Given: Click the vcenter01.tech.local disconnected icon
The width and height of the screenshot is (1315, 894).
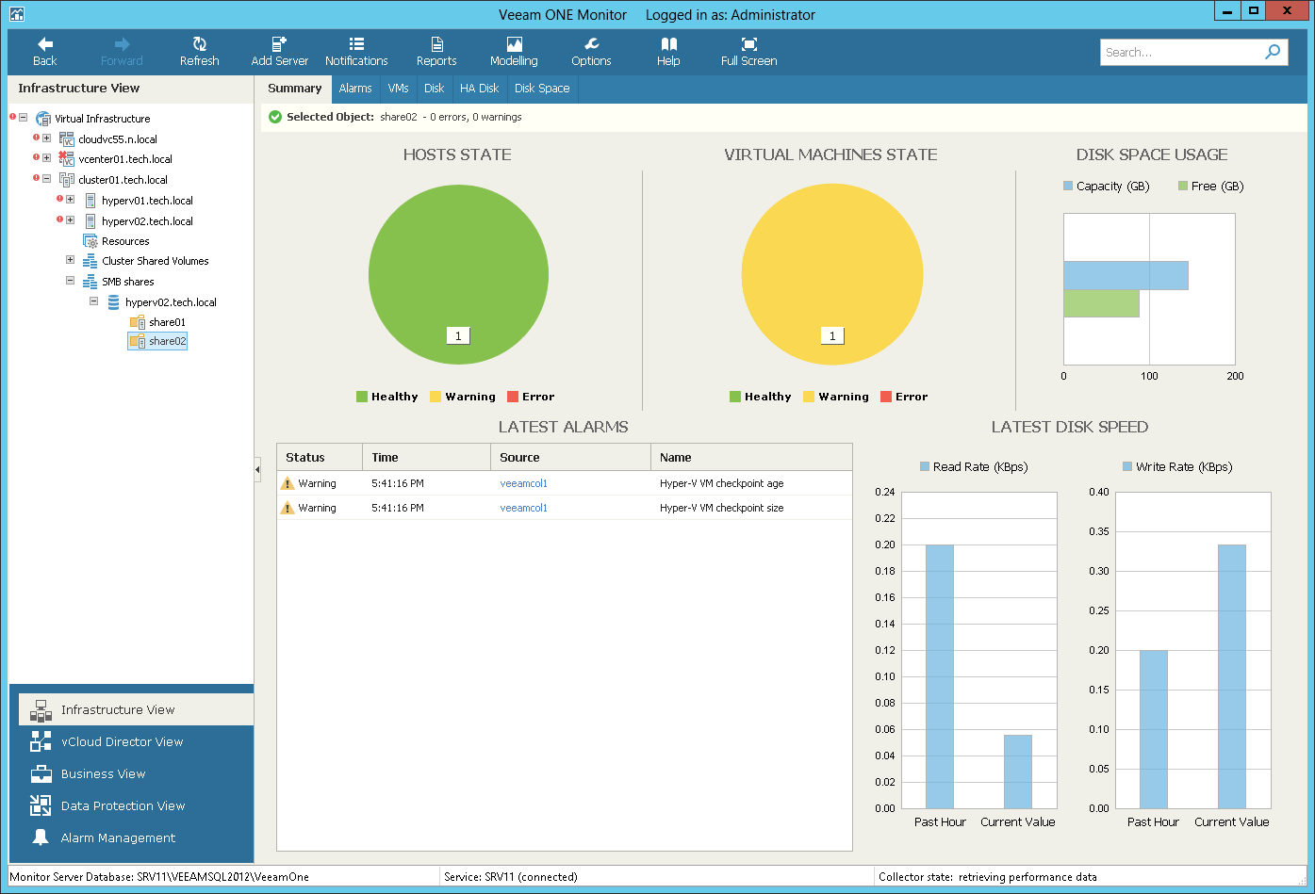Looking at the screenshot, I should (x=67, y=159).
